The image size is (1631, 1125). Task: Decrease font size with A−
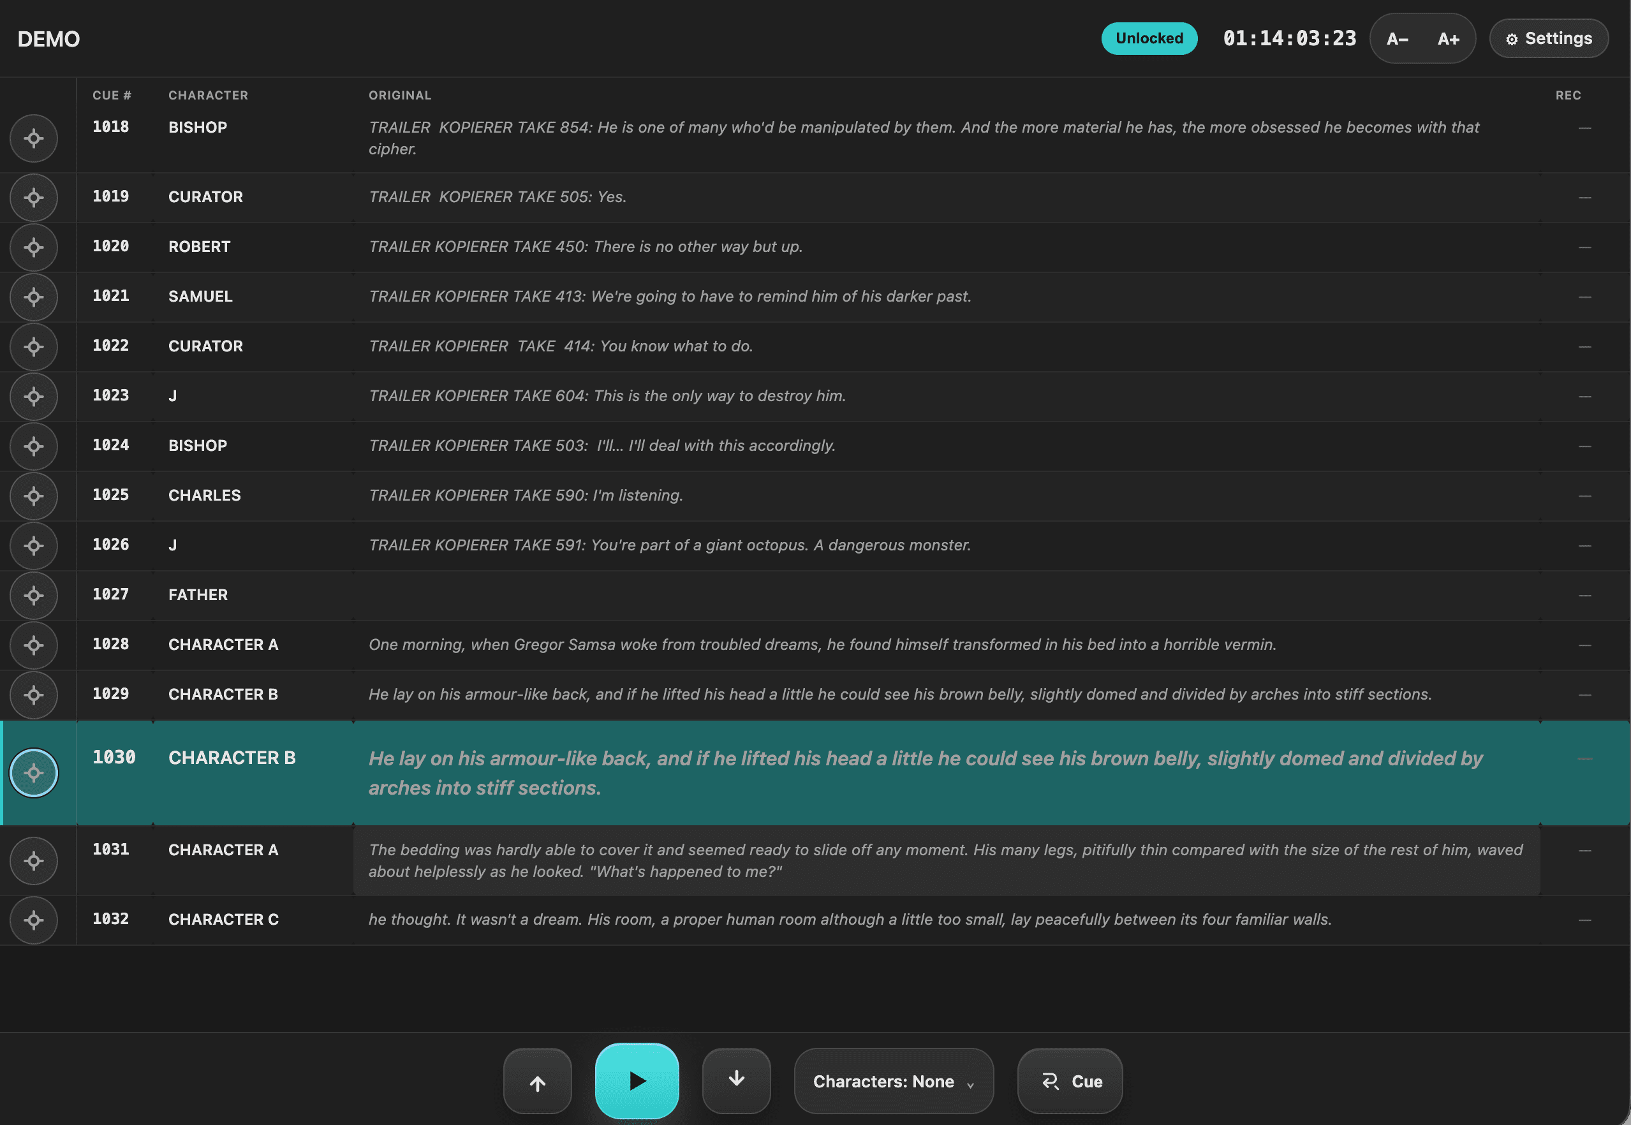pos(1397,39)
